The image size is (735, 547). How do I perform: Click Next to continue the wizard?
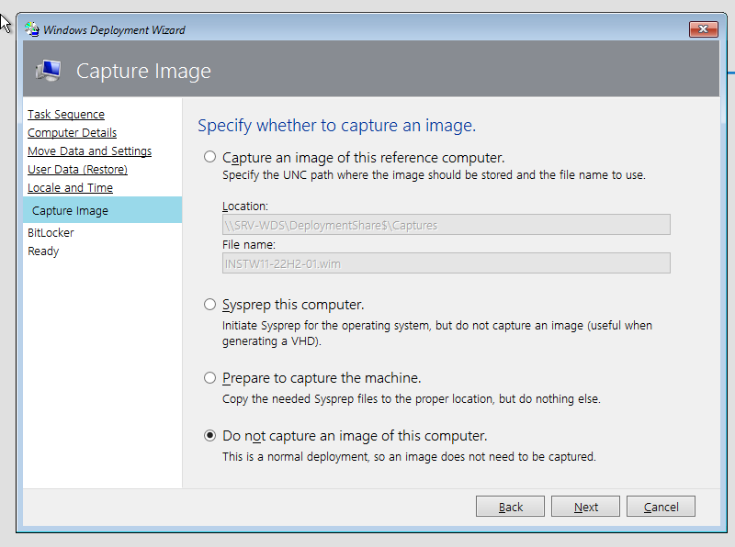coord(585,506)
